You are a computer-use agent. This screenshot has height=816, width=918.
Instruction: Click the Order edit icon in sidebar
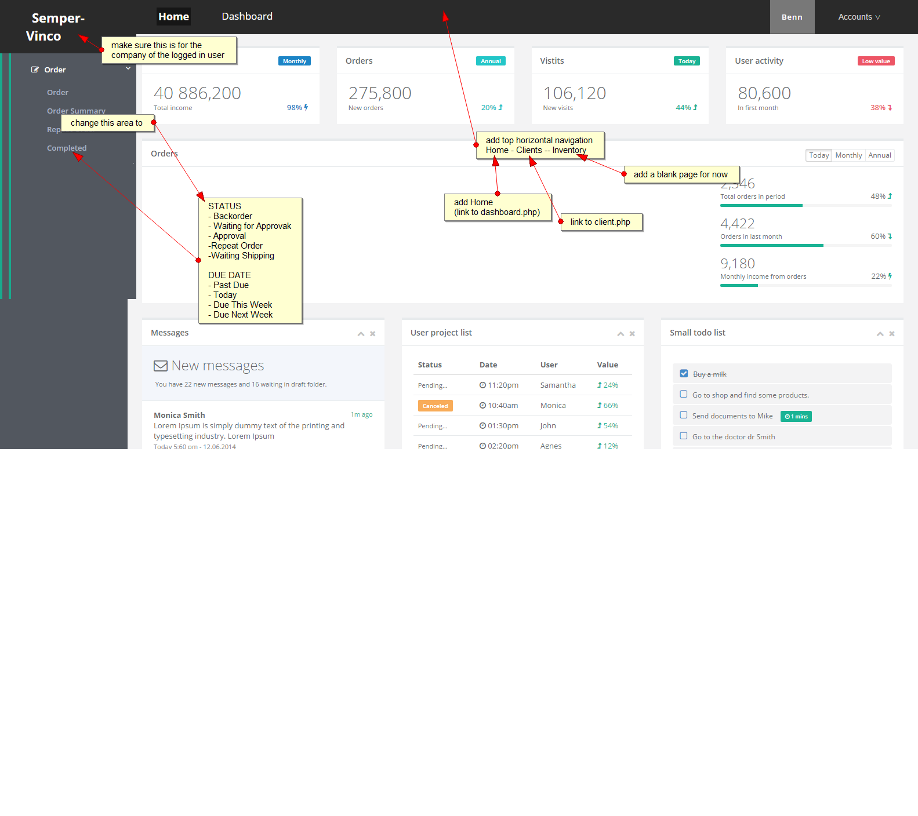pyautogui.click(x=35, y=70)
